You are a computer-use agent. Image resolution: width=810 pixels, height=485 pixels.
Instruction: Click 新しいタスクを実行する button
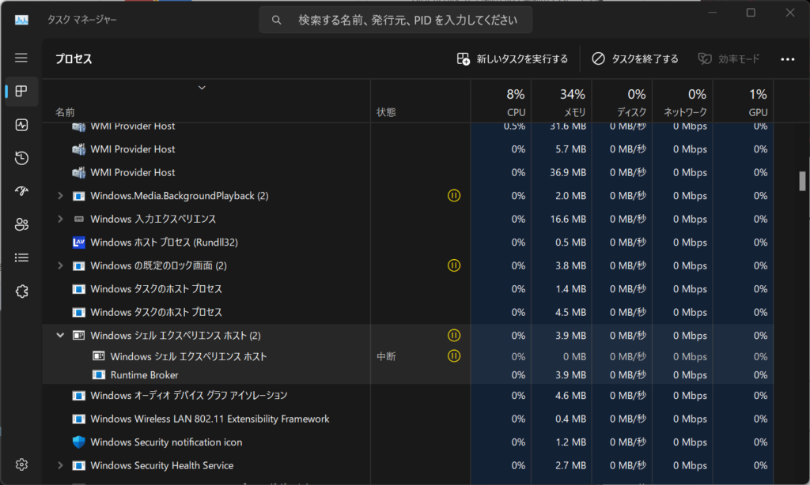coord(513,58)
